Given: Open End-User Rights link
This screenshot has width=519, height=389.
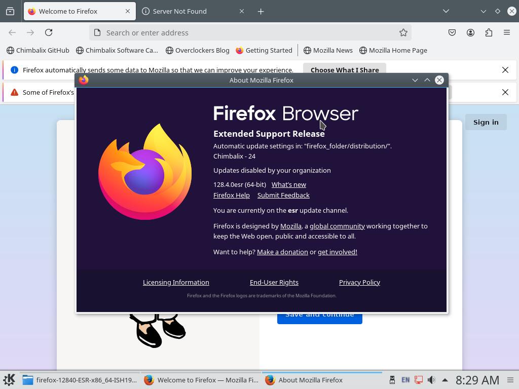Looking at the screenshot, I should 274,282.
